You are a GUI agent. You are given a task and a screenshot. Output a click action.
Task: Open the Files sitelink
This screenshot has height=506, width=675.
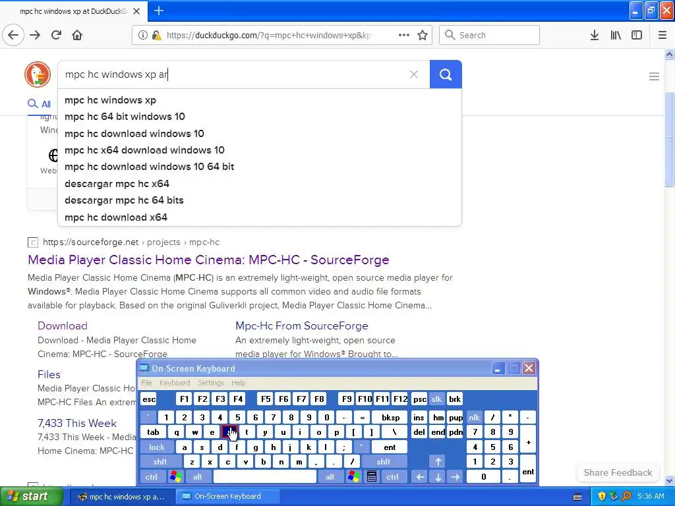pos(49,374)
